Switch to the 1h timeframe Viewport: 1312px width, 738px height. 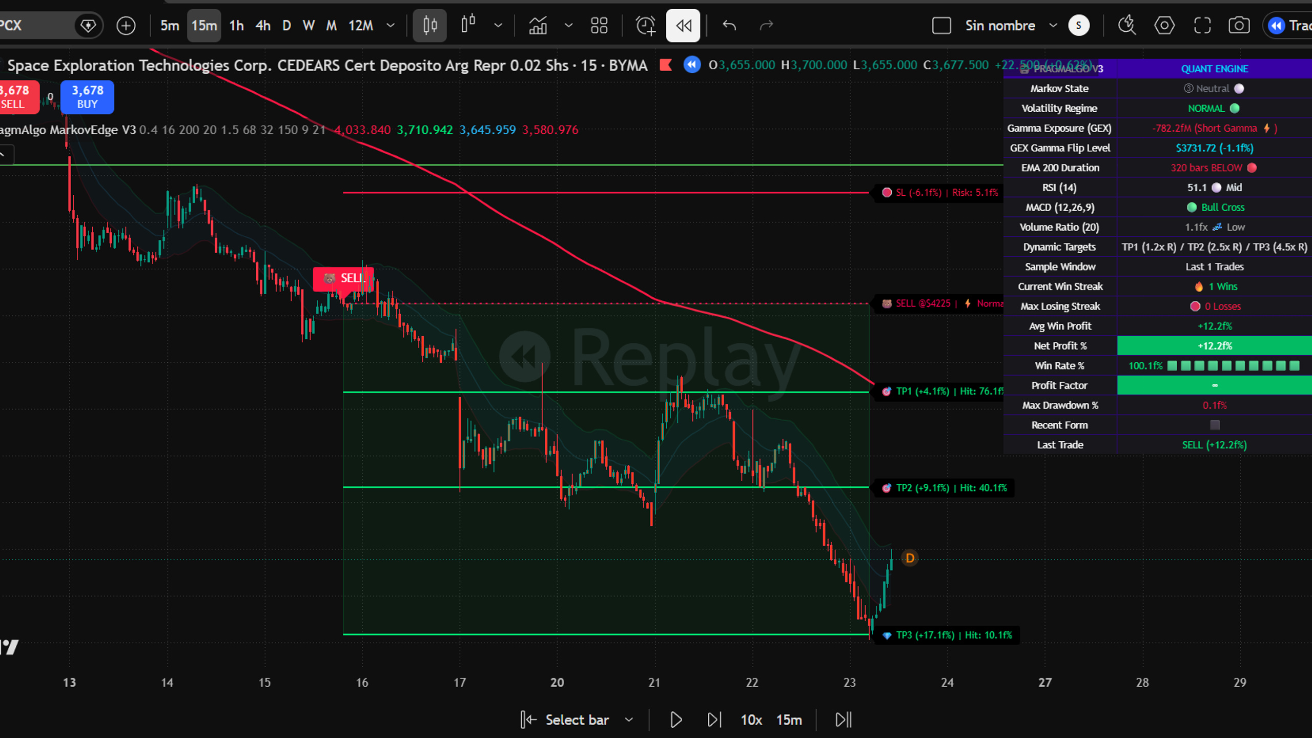click(x=236, y=26)
